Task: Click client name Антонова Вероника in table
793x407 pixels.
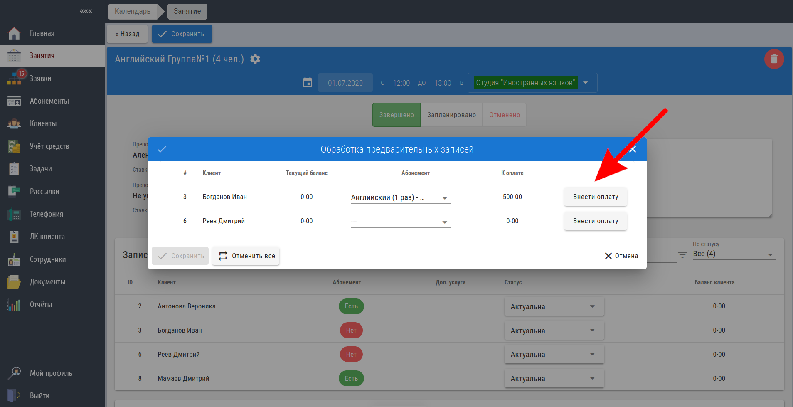Action: [187, 306]
